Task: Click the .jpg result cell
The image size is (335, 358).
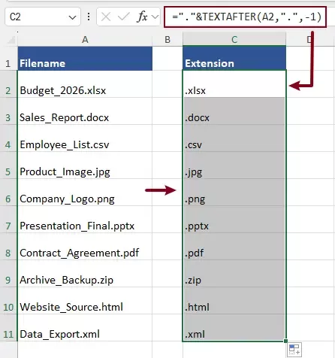Action: coord(234,165)
